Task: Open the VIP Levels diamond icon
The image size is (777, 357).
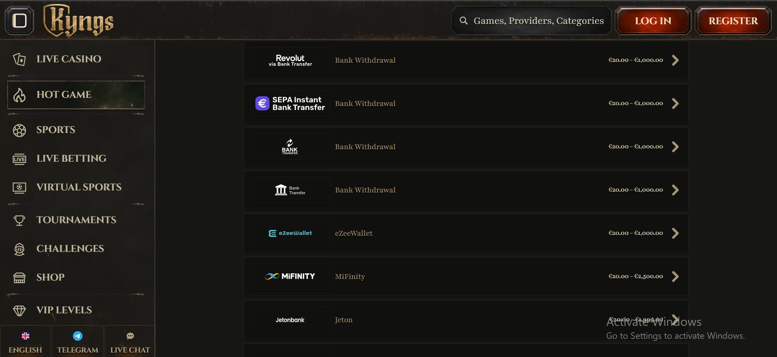Action: [x=19, y=311]
